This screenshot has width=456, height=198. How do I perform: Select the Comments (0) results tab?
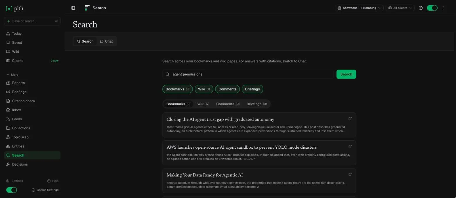tap(228, 104)
